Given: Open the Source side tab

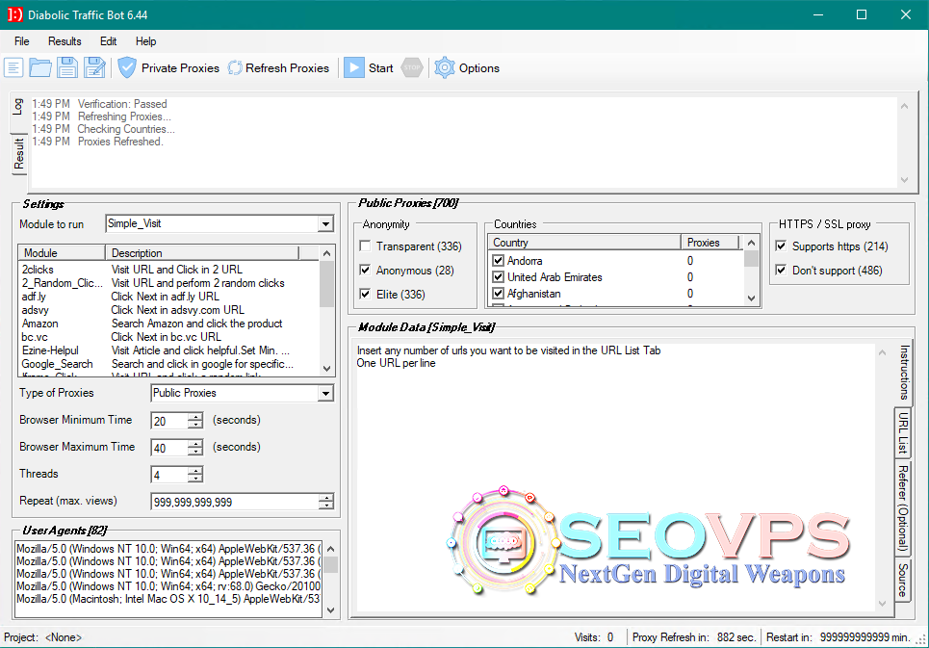Looking at the screenshot, I should 903,580.
